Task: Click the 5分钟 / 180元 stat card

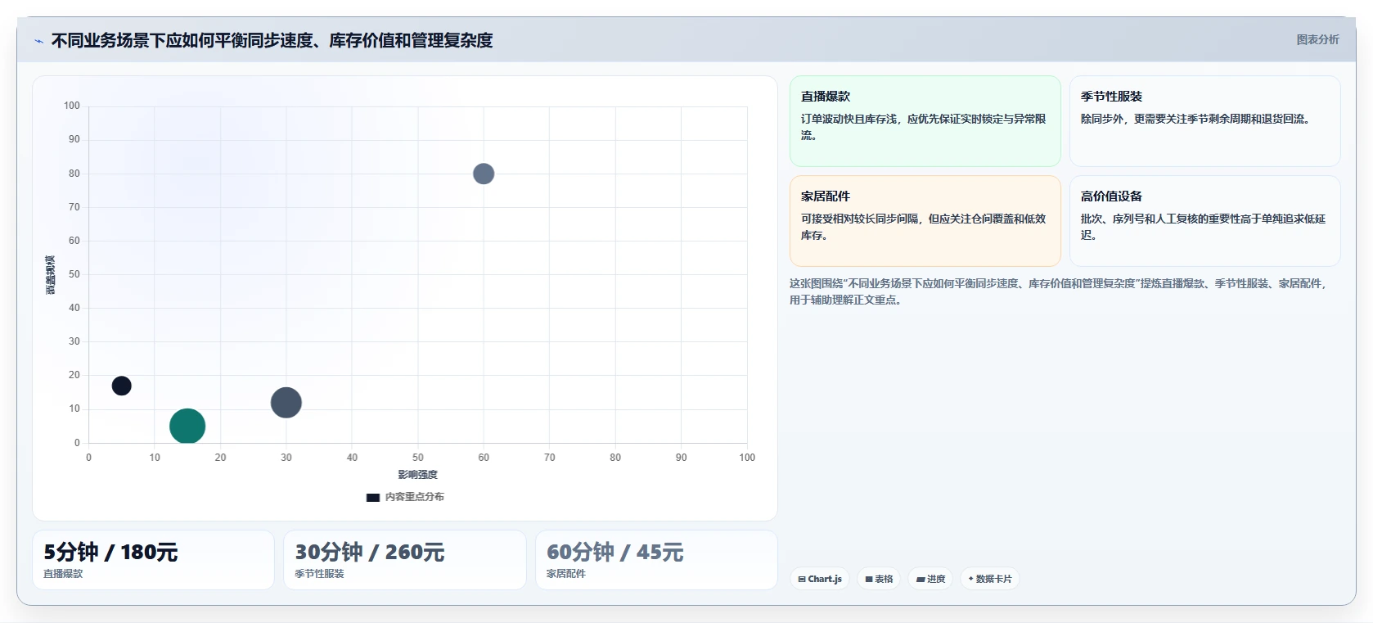Action: (x=154, y=560)
